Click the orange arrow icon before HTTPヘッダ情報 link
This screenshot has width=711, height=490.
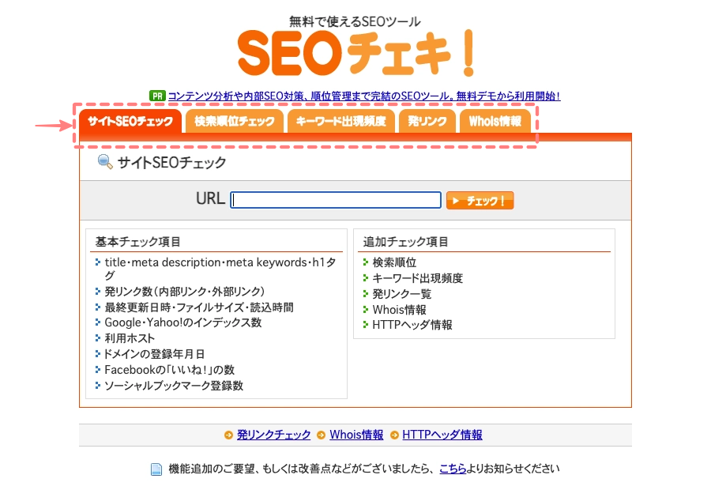point(394,435)
